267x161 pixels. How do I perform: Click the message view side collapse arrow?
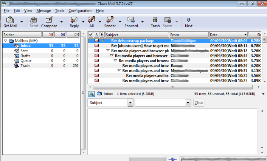[x=262, y=111]
